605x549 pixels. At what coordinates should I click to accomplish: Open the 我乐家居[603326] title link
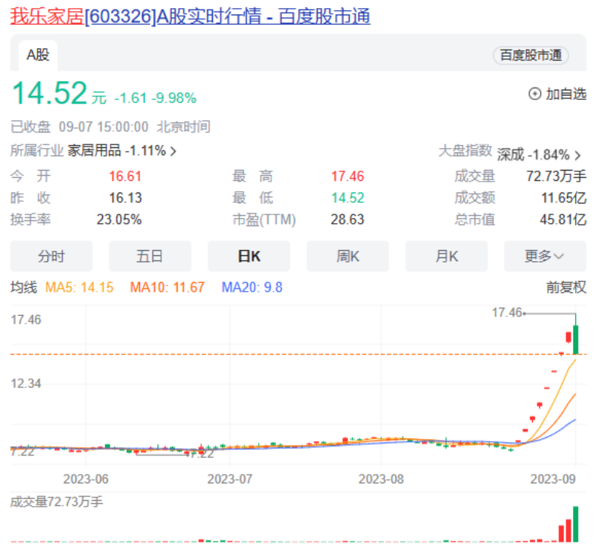coord(190,17)
